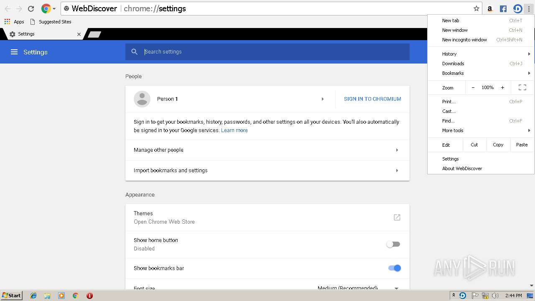Image resolution: width=535 pixels, height=301 pixels.
Task: Open Windows Explorer folder in taskbar
Action: point(47,296)
